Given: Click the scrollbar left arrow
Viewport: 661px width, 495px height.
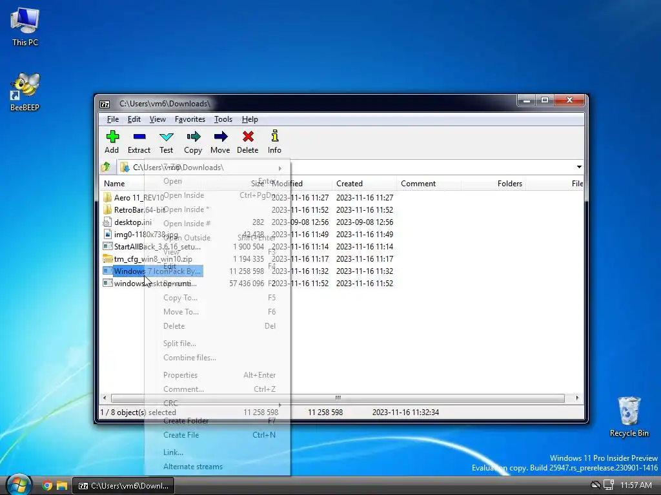Looking at the screenshot, I should (105, 398).
